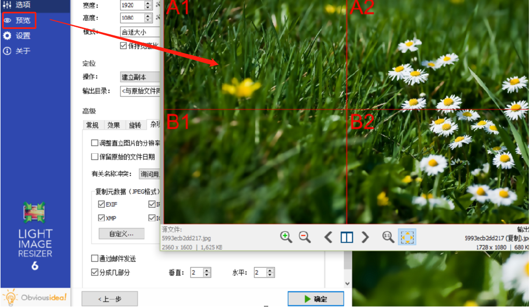Screen dimensions: 530x307
Task: Switch to the 常规 tab
Action: 93,125
